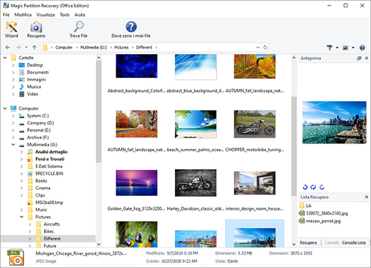Open Dove sono i miei file help

[x=131, y=29]
